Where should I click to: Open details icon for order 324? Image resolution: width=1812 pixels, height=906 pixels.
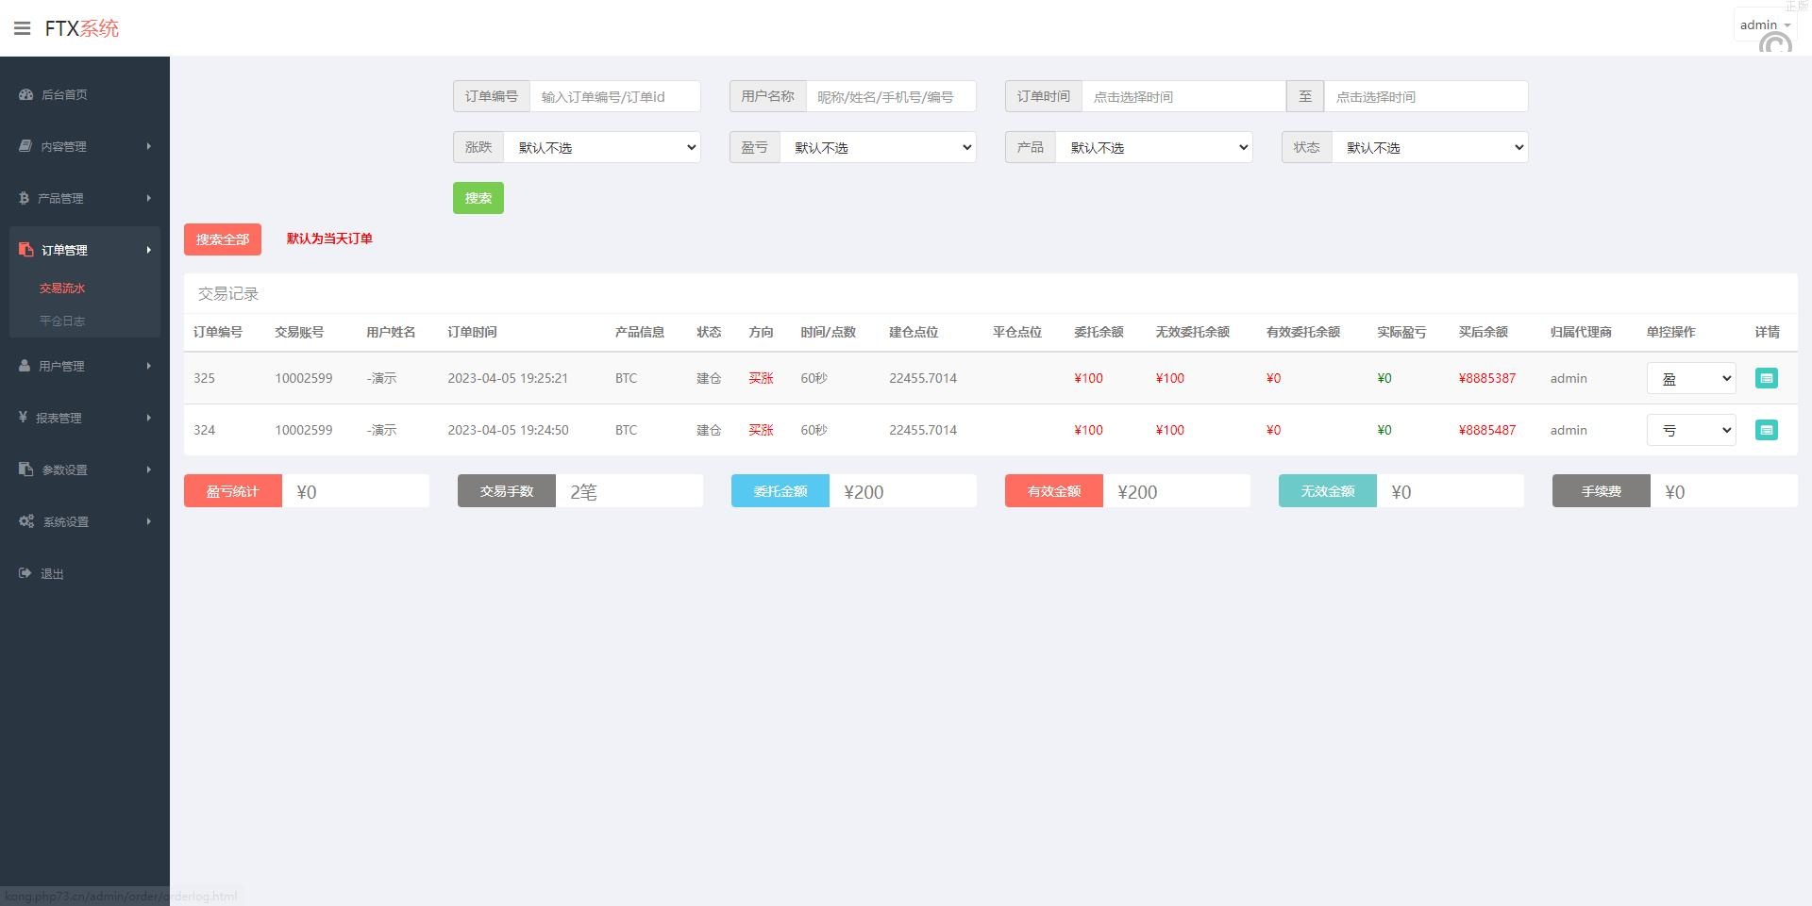pyautogui.click(x=1766, y=430)
